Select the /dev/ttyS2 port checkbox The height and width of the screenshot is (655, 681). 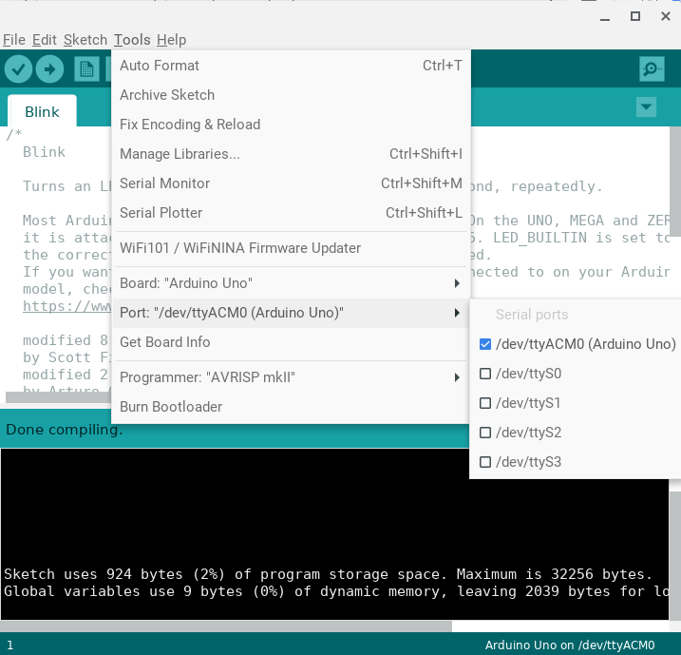click(485, 433)
